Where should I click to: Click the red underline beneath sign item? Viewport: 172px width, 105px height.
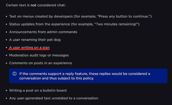tap(29, 49)
